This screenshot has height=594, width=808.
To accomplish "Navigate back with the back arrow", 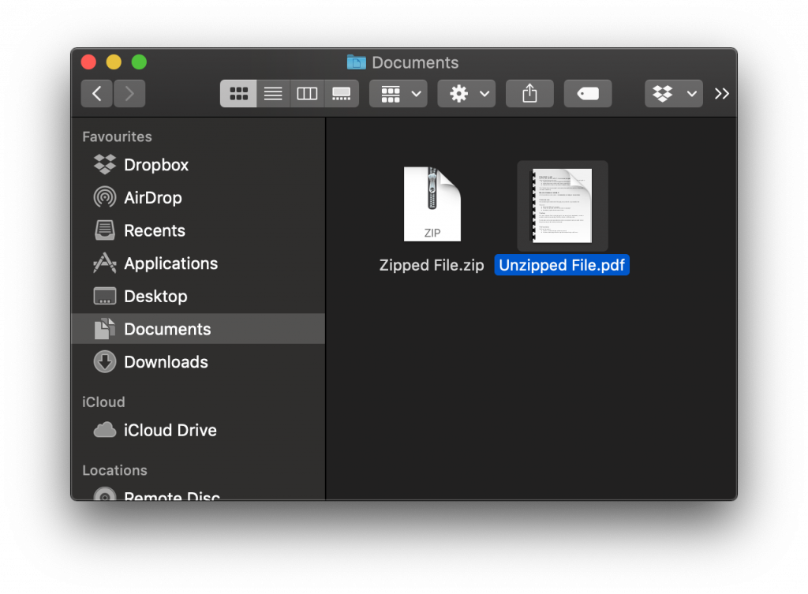I will point(96,93).
